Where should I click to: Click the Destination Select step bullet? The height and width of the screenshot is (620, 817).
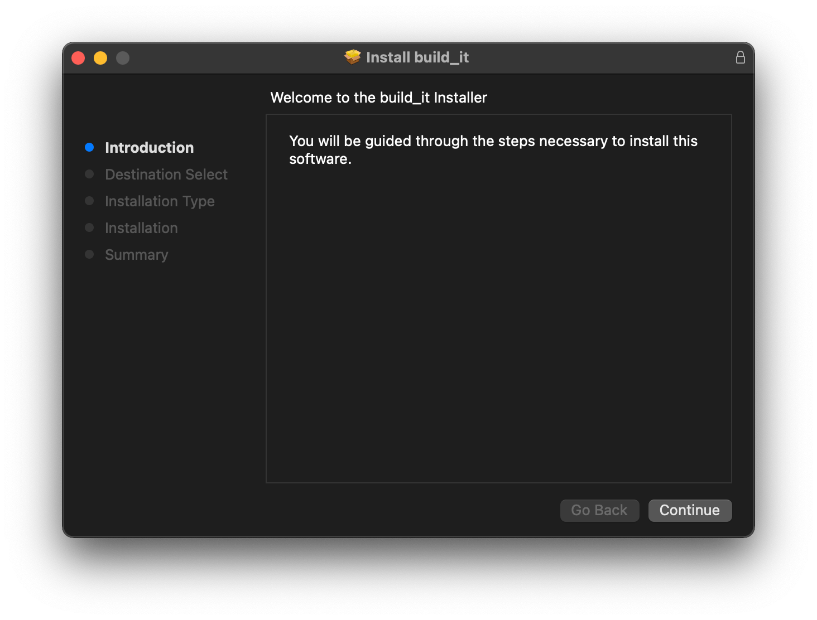pos(89,174)
